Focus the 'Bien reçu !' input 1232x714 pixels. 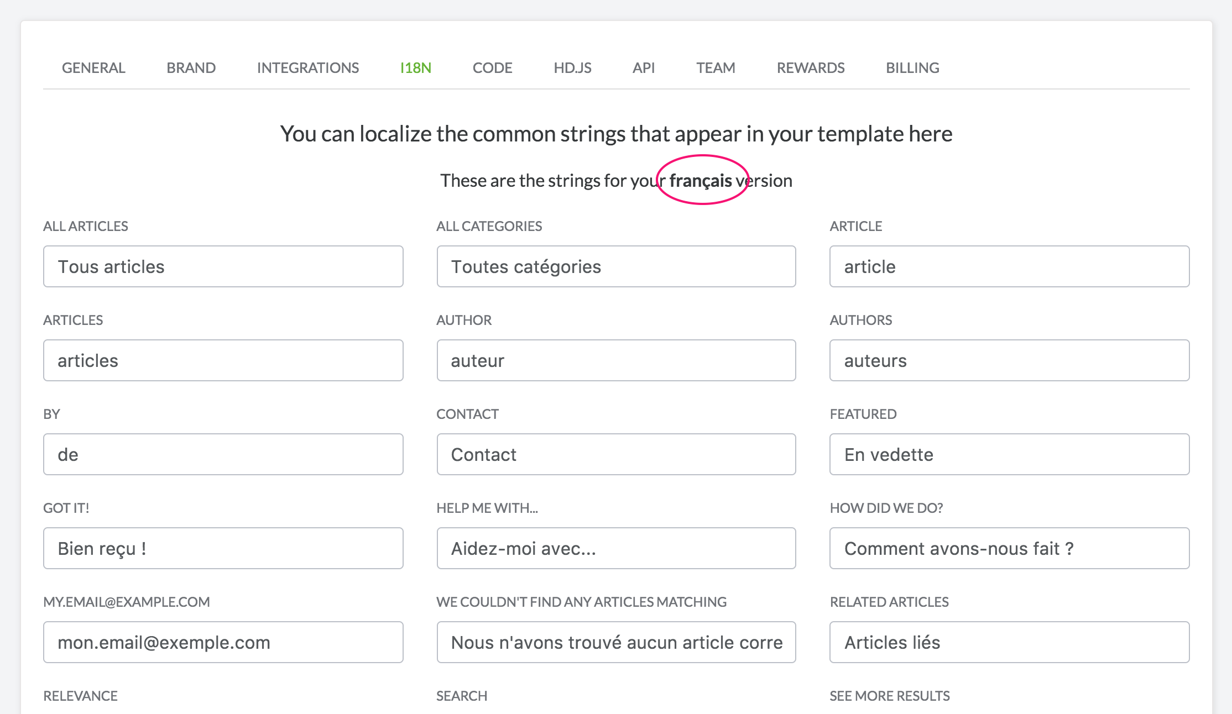click(223, 548)
